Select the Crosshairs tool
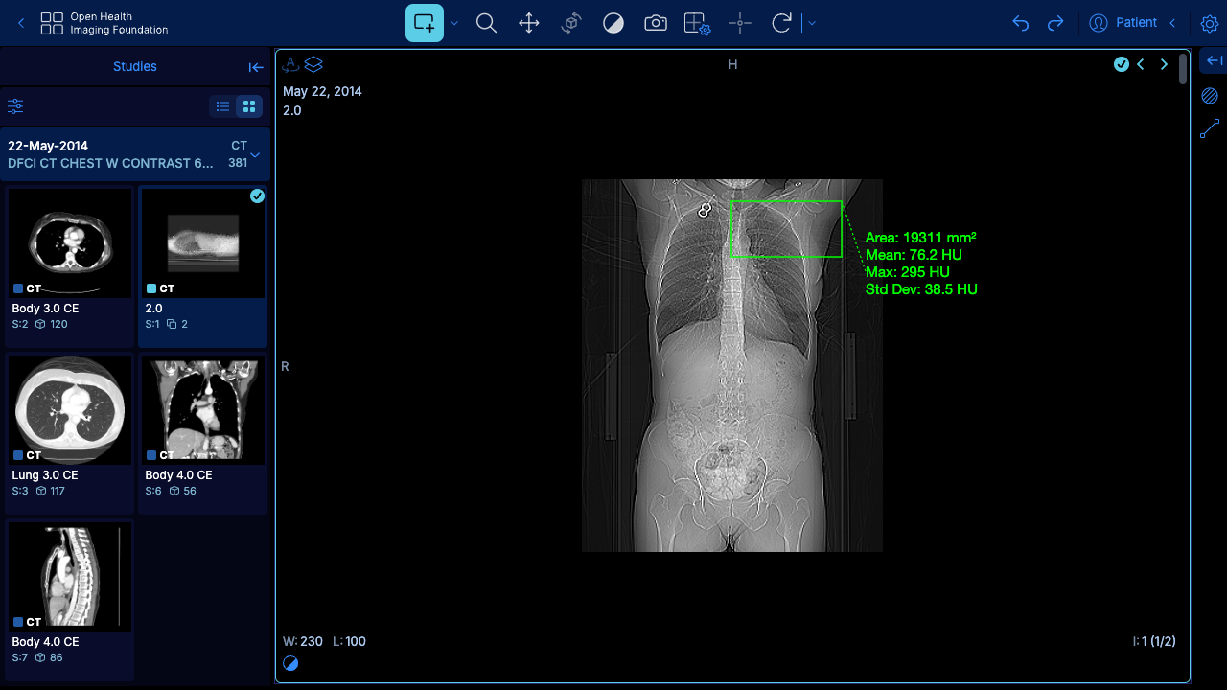 740,23
